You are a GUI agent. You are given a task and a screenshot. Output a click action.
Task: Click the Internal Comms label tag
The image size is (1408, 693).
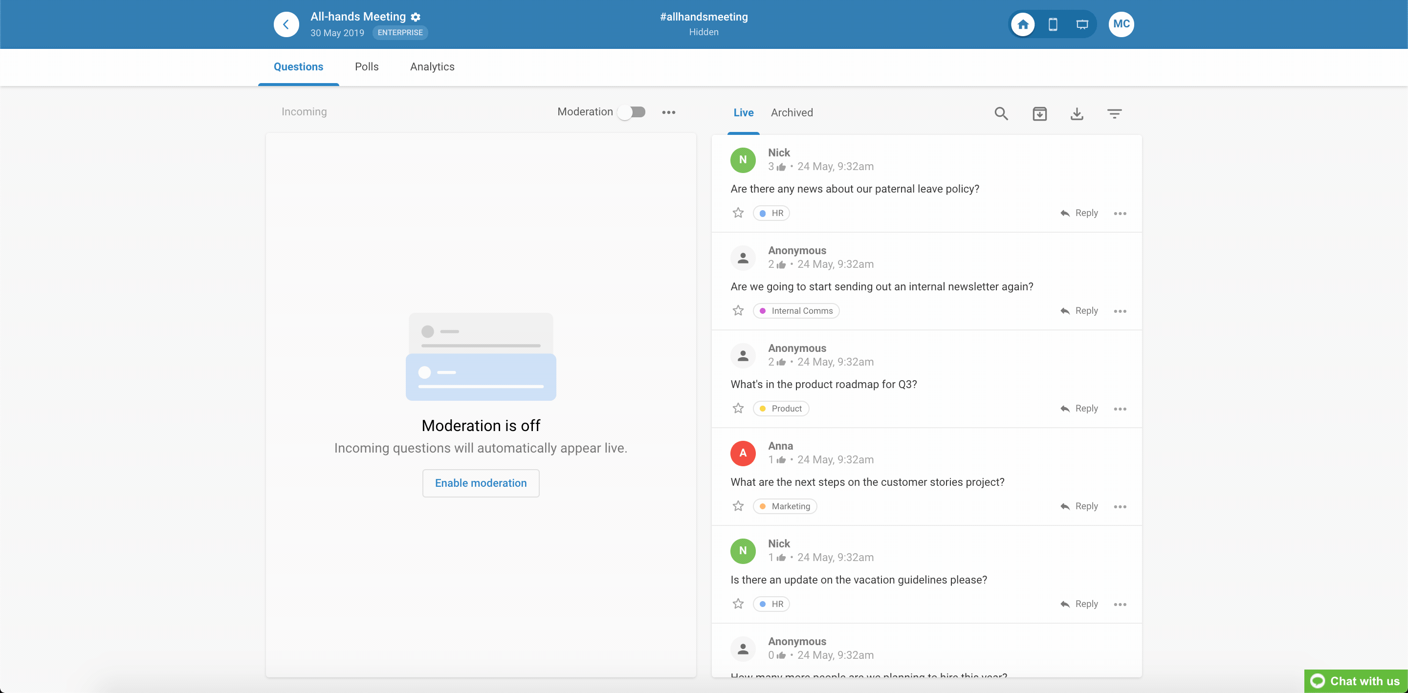pyautogui.click(x=796, y=310)
